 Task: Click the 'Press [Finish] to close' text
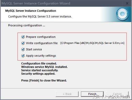click(x=44, y=80)
